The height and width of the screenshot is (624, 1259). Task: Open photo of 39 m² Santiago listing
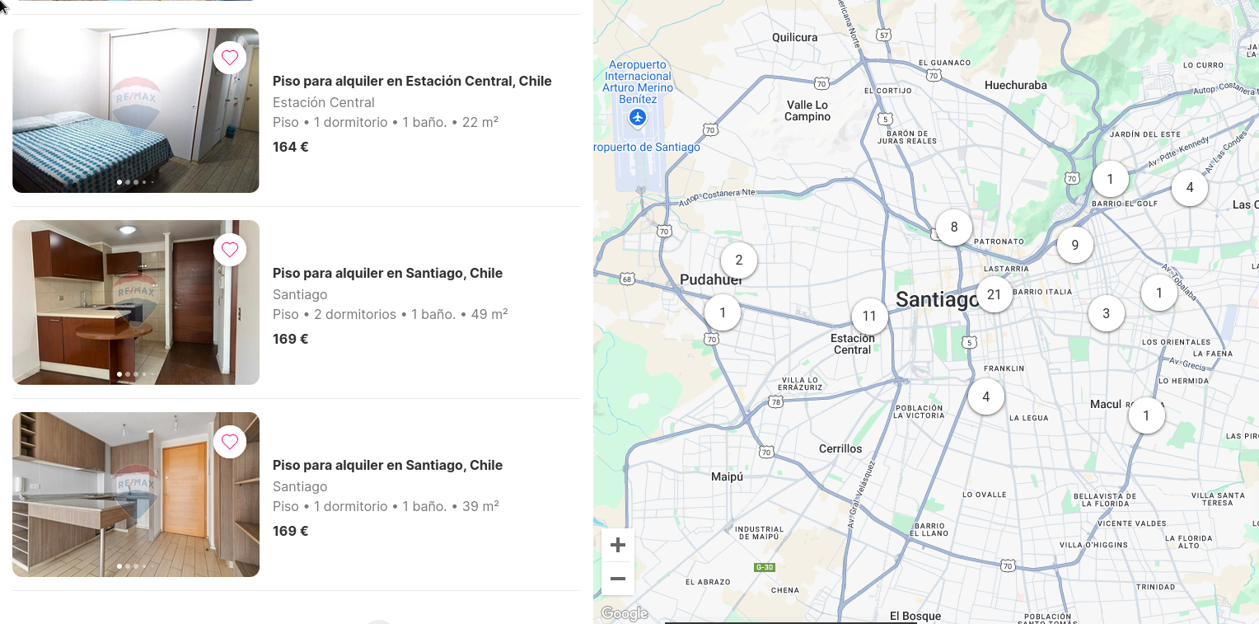click(136, 495)
